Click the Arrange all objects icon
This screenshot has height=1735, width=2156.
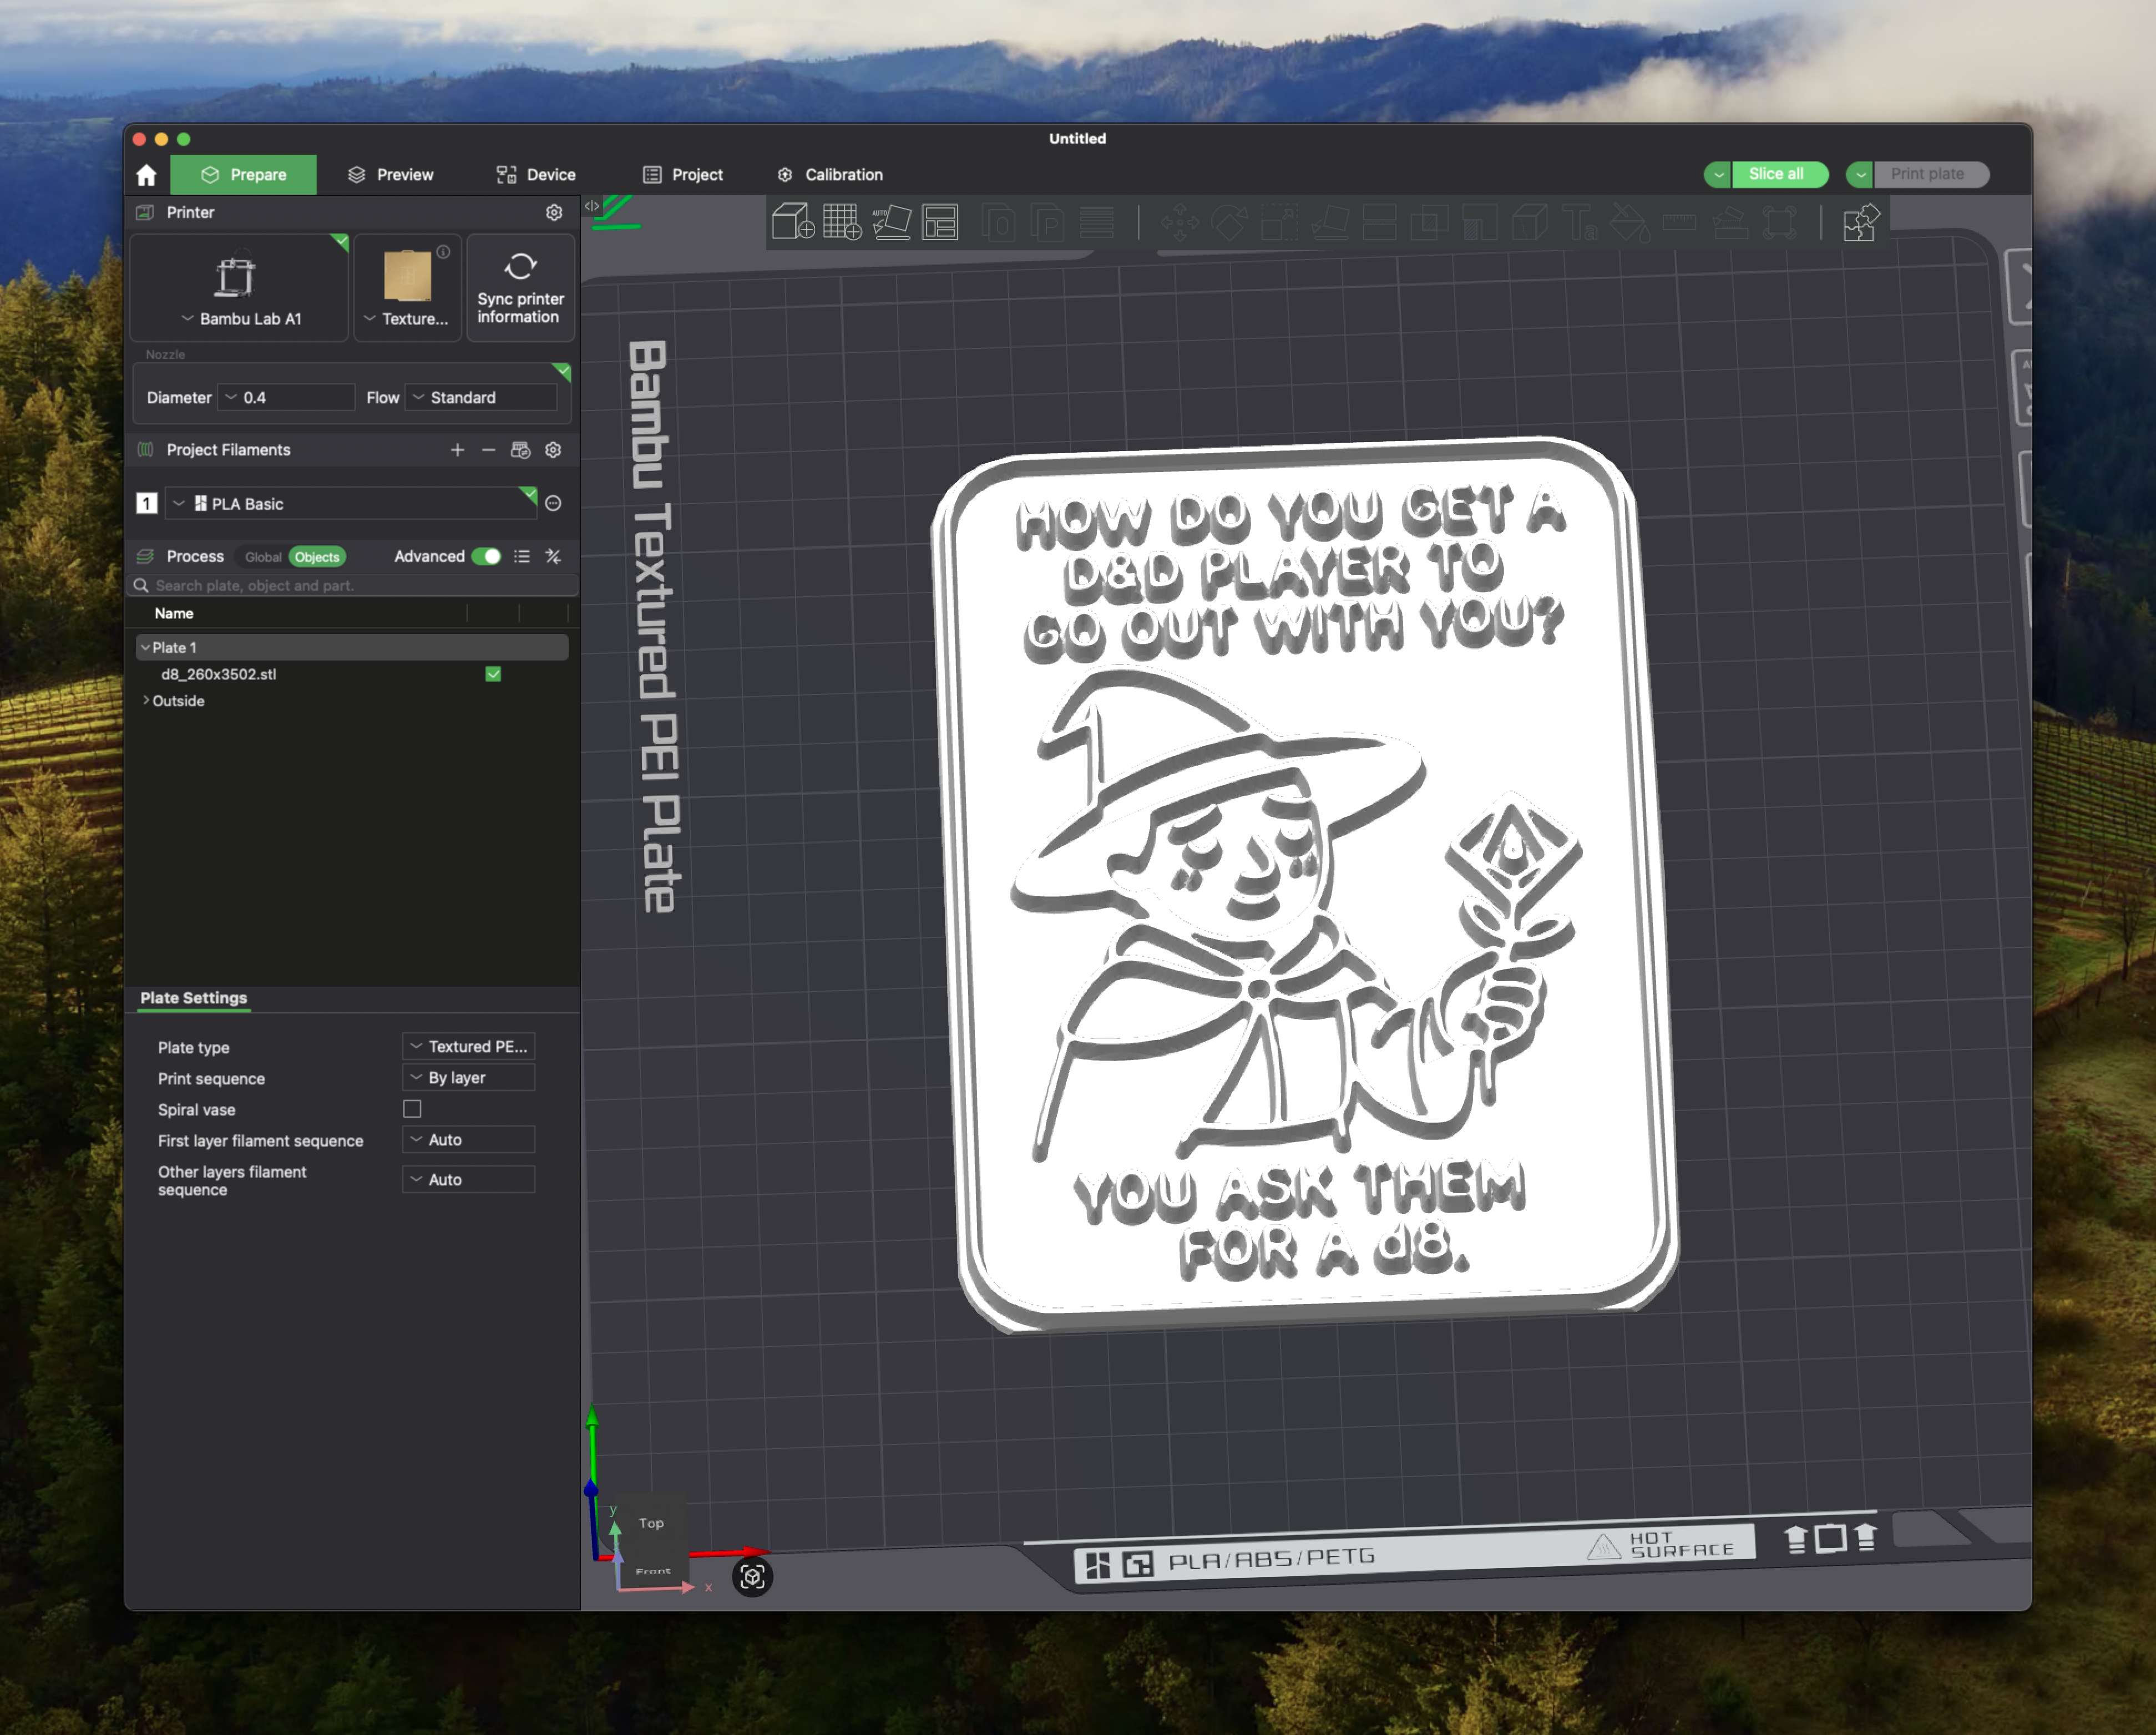(x=940, y=222)
